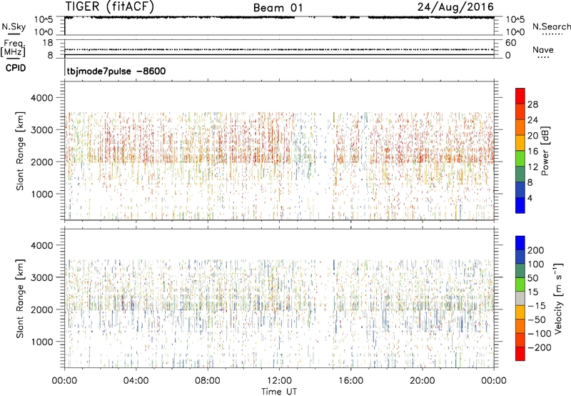Click the yellow segment of Velocity color bar

coord(520,312)
